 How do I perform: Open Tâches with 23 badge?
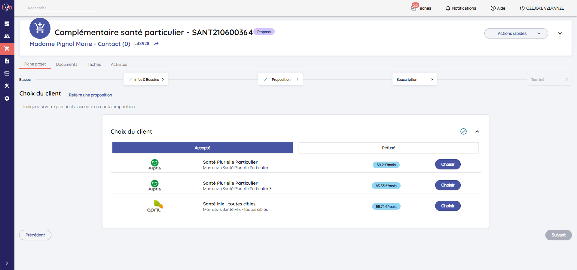pos(421,8)
